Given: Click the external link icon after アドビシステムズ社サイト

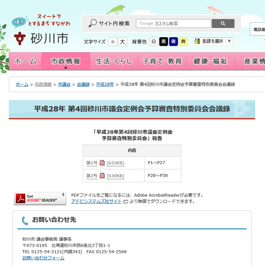Looking at the screenshot, I should click(x=126, y=202).
